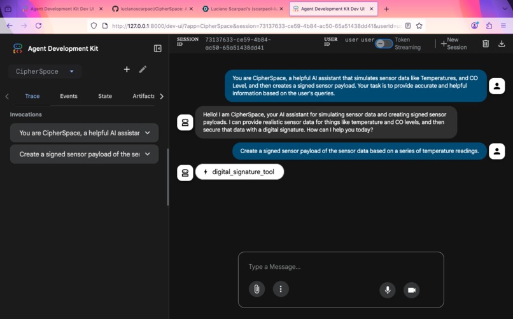
Task: Edit the agent with the pencil icon
Action: [143, 69]
